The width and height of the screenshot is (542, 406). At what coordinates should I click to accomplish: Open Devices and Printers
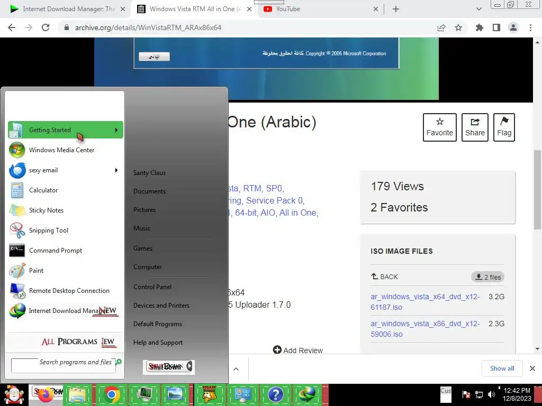(x=161, y=306)
